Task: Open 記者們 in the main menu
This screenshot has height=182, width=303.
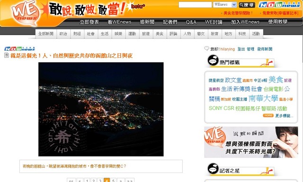Action: [170, 22]
